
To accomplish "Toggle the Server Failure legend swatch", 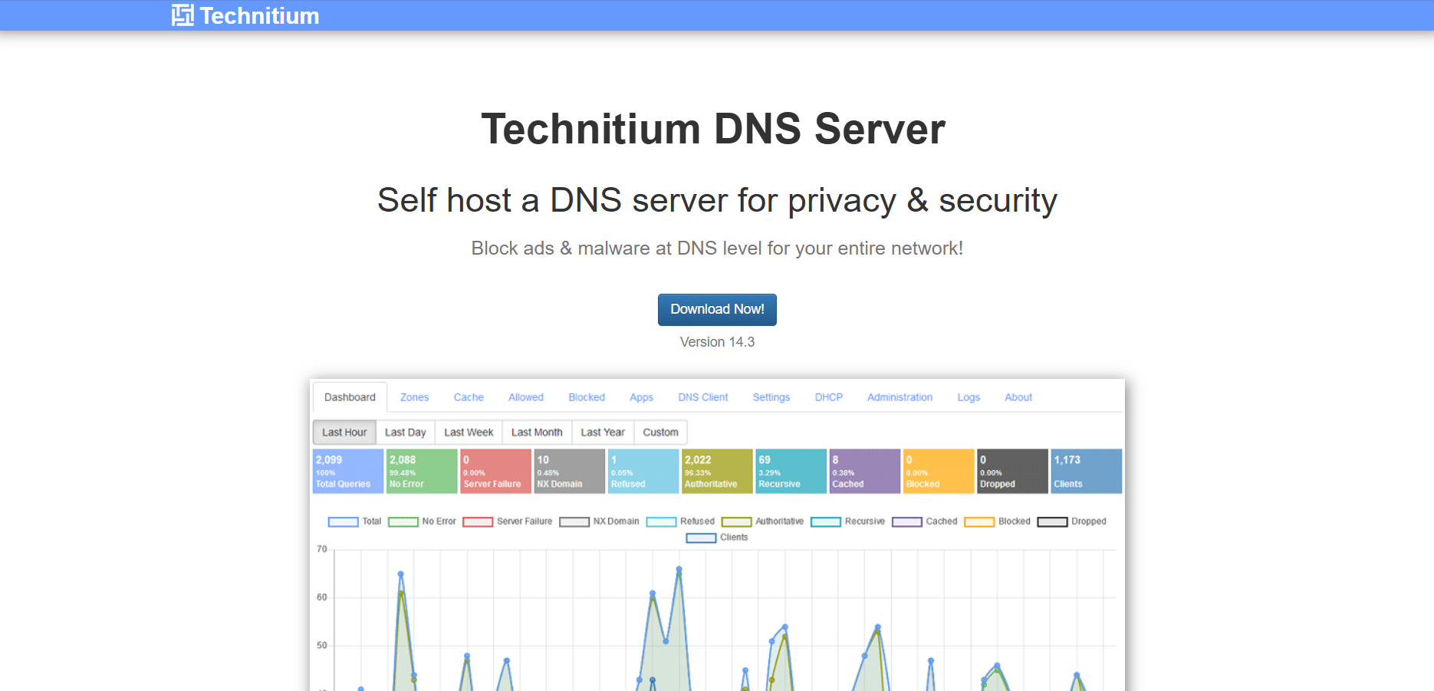I will click(478, 522).
